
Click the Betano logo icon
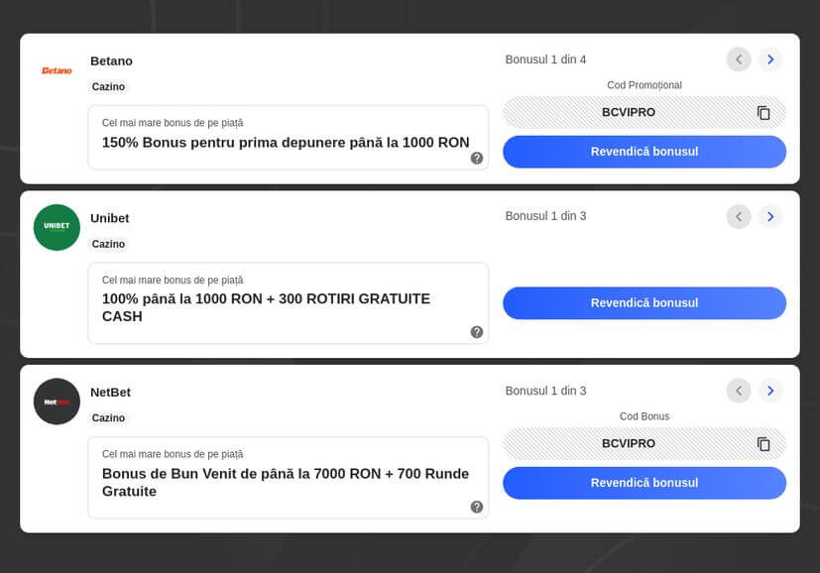coord(57,70)
